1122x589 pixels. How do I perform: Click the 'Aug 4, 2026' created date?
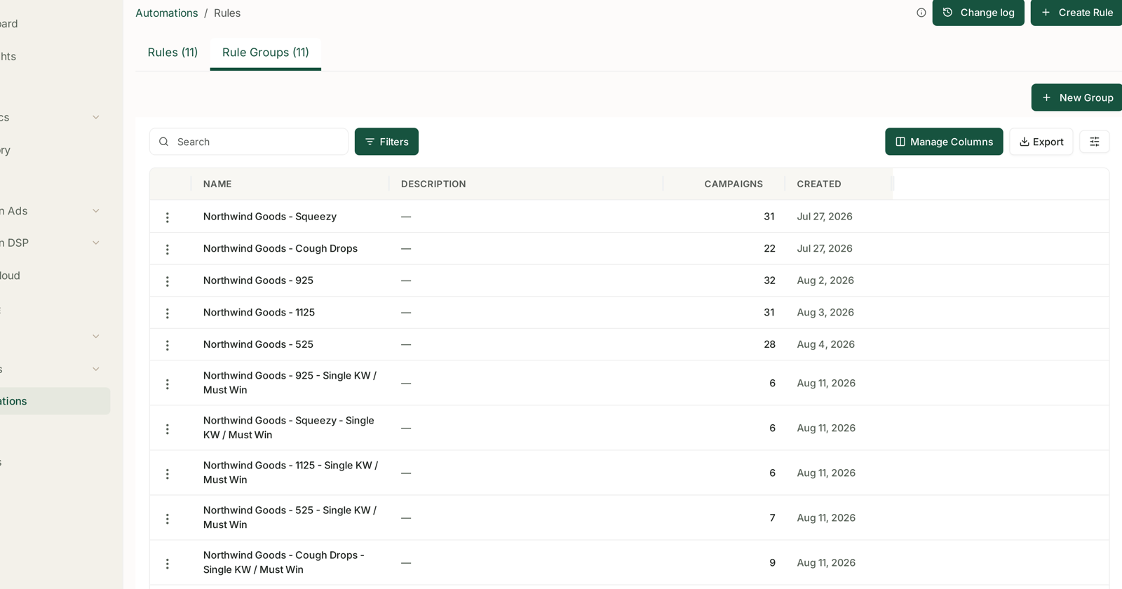tap(825, 344)
